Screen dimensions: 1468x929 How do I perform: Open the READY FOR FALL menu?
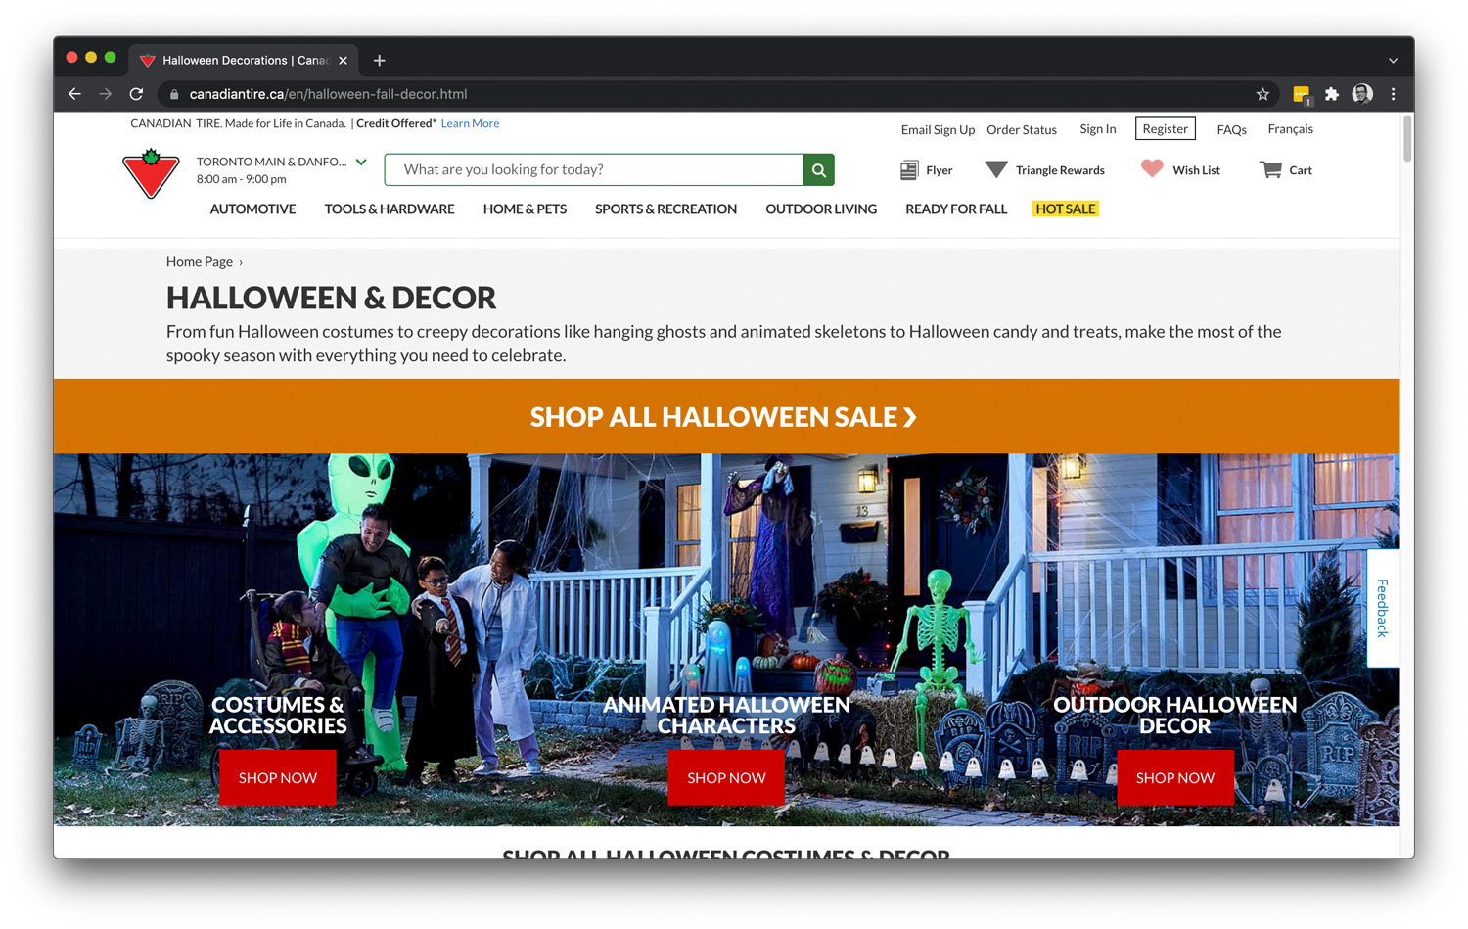pyautogui.click(x=956, y=209)
